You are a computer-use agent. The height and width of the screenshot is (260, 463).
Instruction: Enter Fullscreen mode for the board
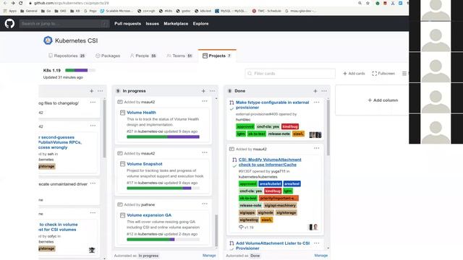pyautogui.click(x=383, y=74)
